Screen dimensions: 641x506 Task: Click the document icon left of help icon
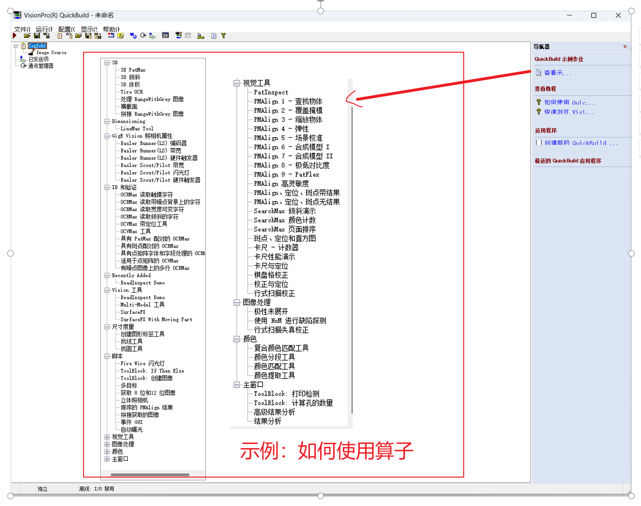[x=213, y=35]
